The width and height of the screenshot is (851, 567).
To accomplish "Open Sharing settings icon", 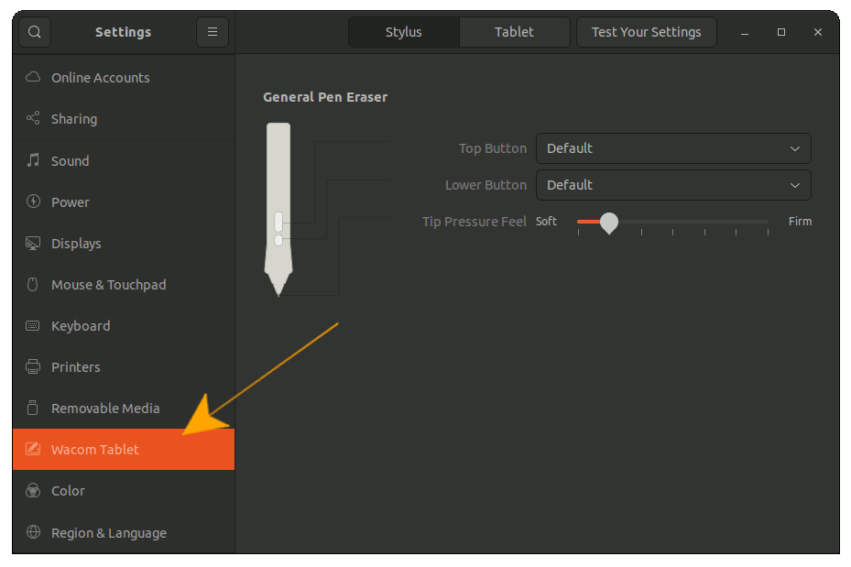I will point(33,118).
